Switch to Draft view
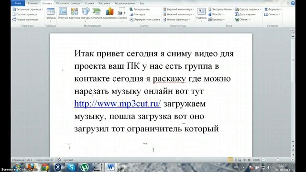Image resolution: width=306 pixels, height=172 pixels. click(249, 160)
